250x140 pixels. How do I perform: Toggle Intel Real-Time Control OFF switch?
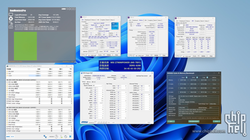click(150, 76)
